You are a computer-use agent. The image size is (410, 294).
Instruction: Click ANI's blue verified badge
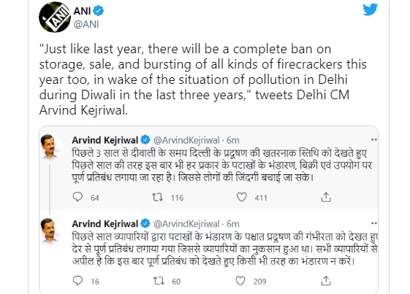point(99,11)
